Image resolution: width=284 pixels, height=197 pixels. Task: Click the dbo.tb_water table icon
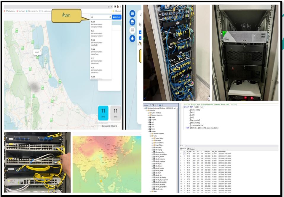154,189
